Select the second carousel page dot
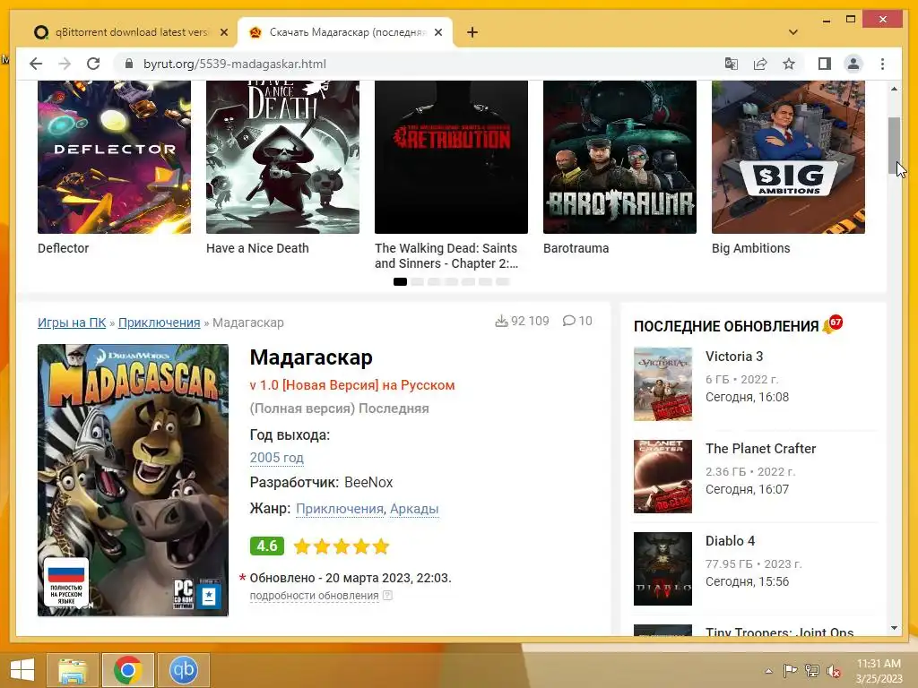 [418, 281]
